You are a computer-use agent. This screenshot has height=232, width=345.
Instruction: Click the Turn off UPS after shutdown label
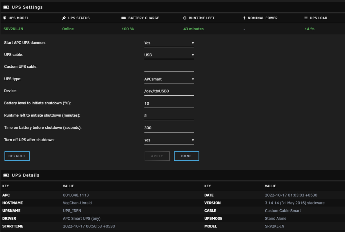click(29, 140)
